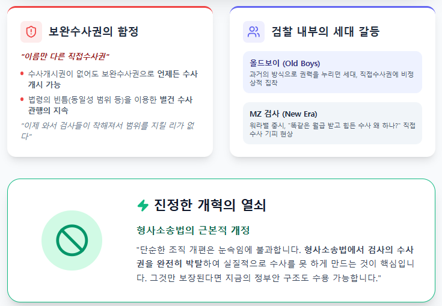
Task: Click the red shield warning icon
Action: coord(31,32)
